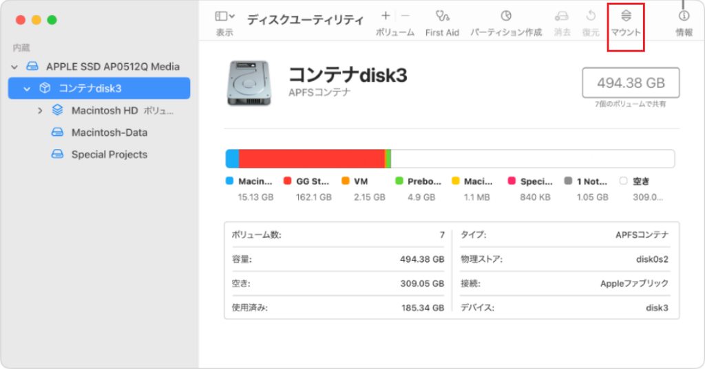Click the drive icon beside Macintosh-Data
Viewport: 705px width, 369px height.
click(57, 132)
